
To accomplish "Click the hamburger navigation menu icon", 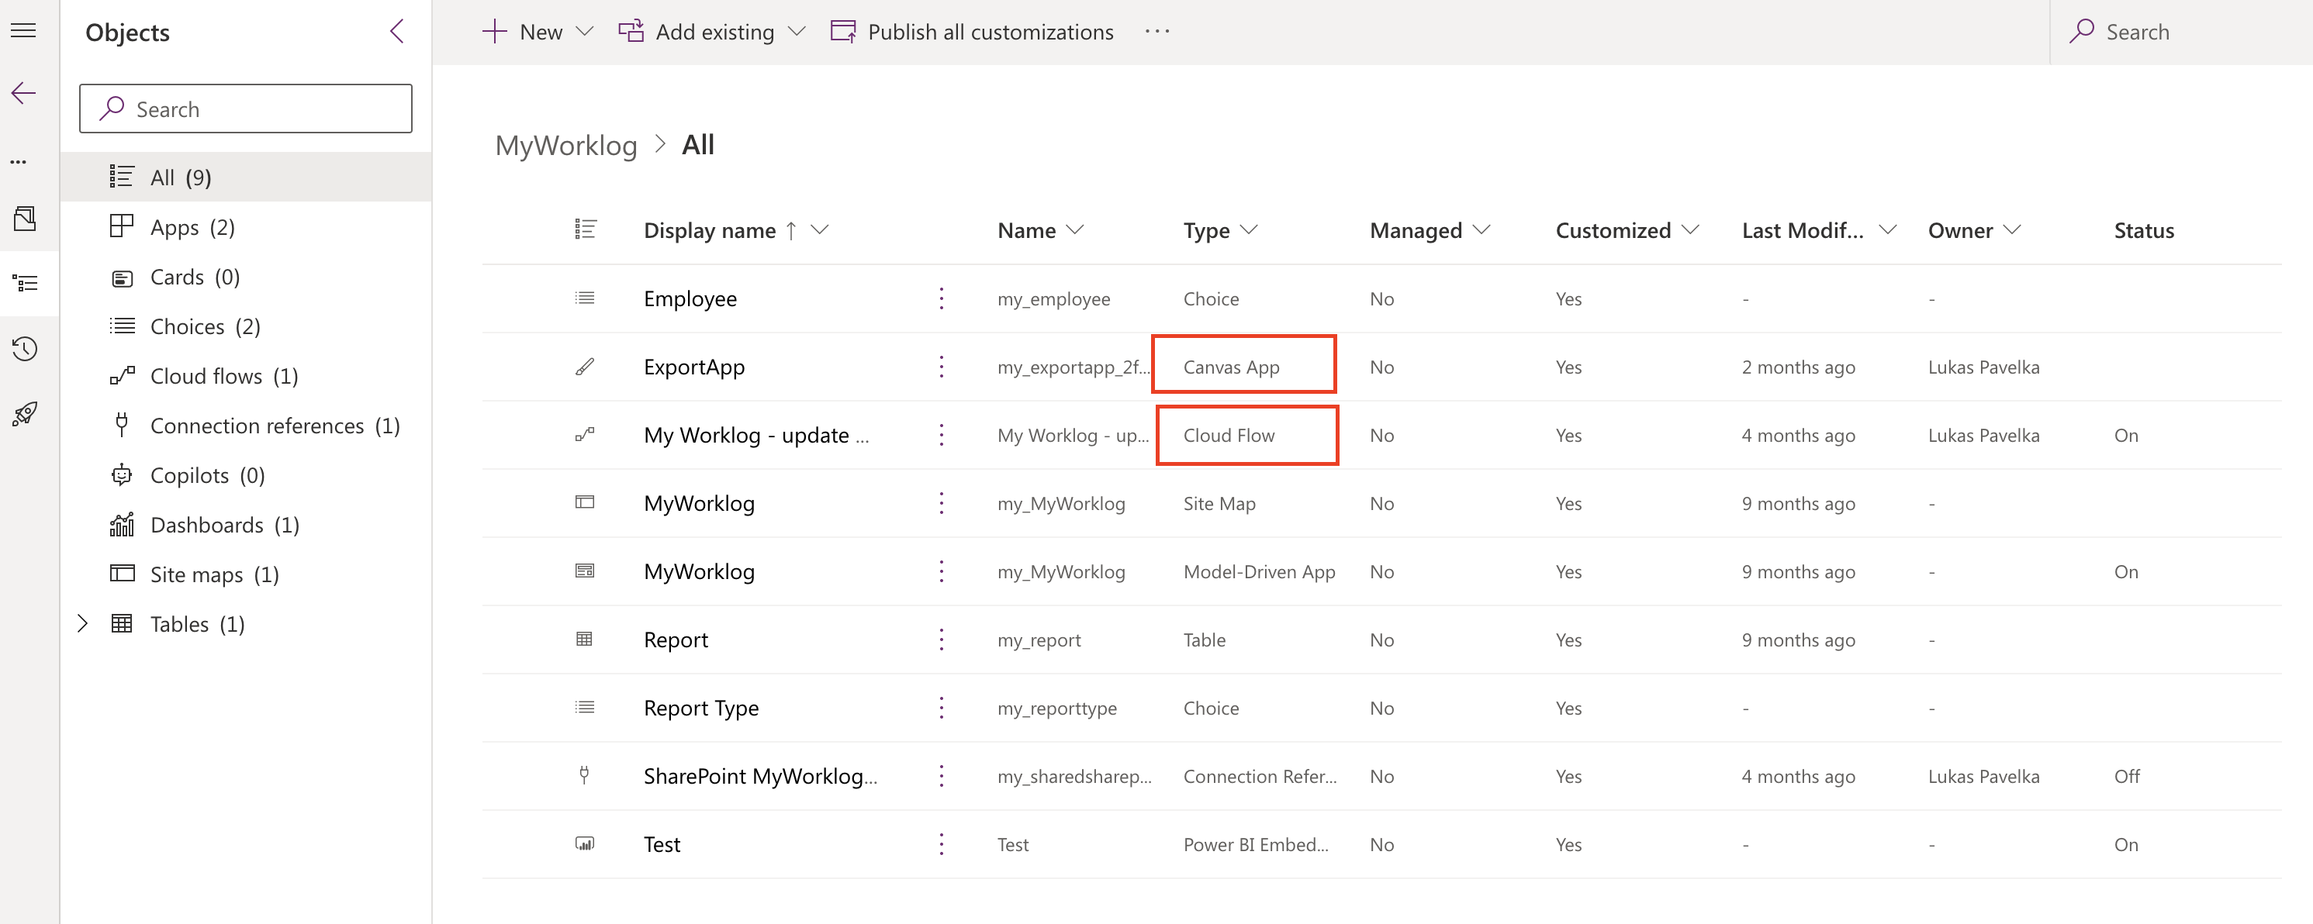I will pyautogui.click(x=23, y=32).
